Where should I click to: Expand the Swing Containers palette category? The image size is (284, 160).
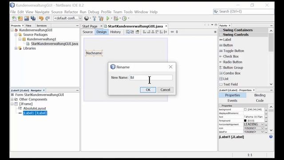pos(221,30)
